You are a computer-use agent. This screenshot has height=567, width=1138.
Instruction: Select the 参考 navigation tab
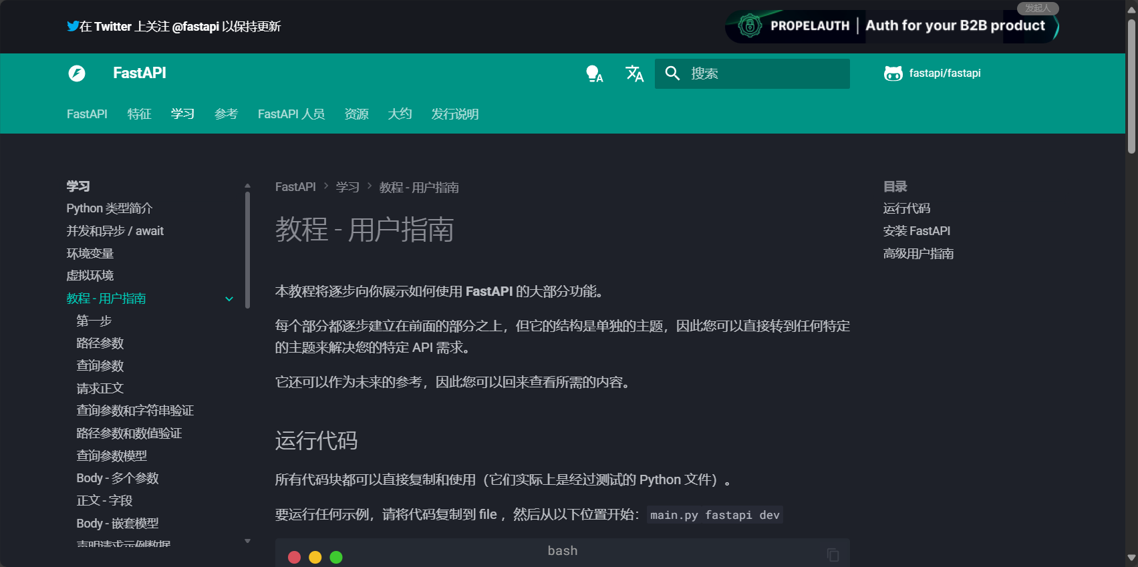point(226,114)
